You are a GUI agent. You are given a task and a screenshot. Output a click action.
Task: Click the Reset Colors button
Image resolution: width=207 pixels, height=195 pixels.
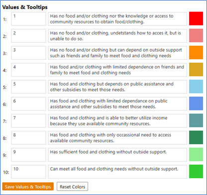pyautogui.click(x=72, y=187)
